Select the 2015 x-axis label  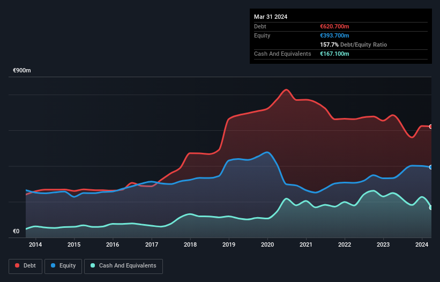(74, 244)
